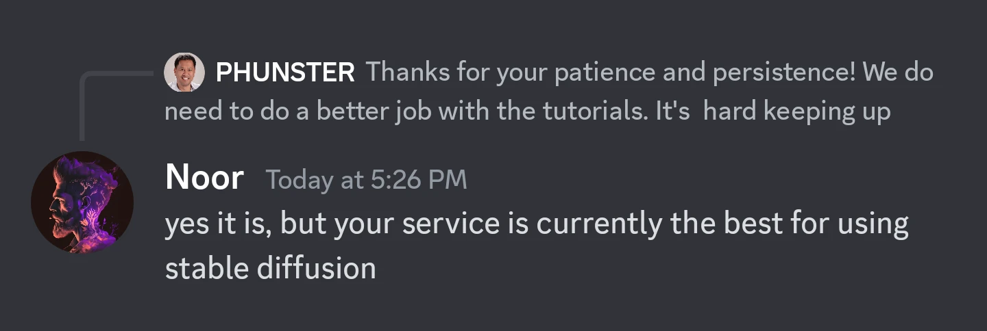Open Noor's profile via the username
Image resolution: width=987 pixels, height=331 pixels.
(x=204, y=178)
